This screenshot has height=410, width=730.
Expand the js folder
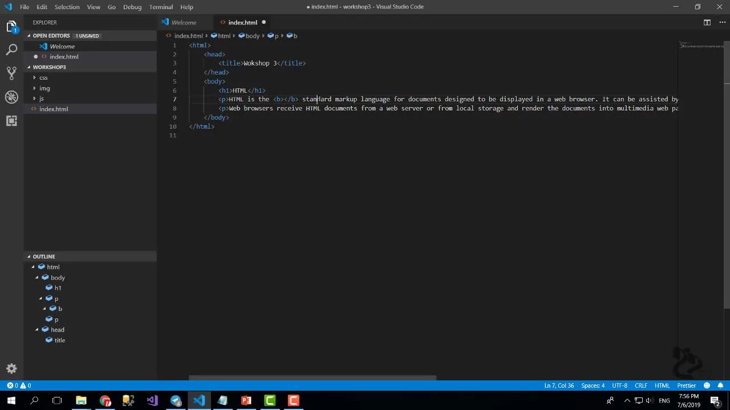(x=34, y=99)
